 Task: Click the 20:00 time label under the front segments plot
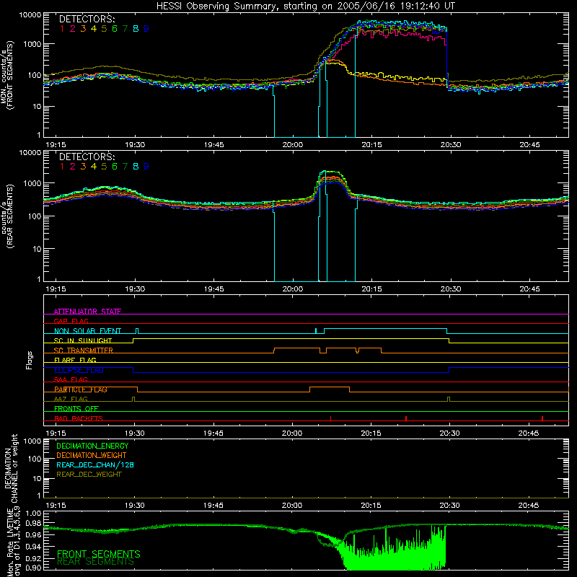pyautogui.click(x=293, y=145)
